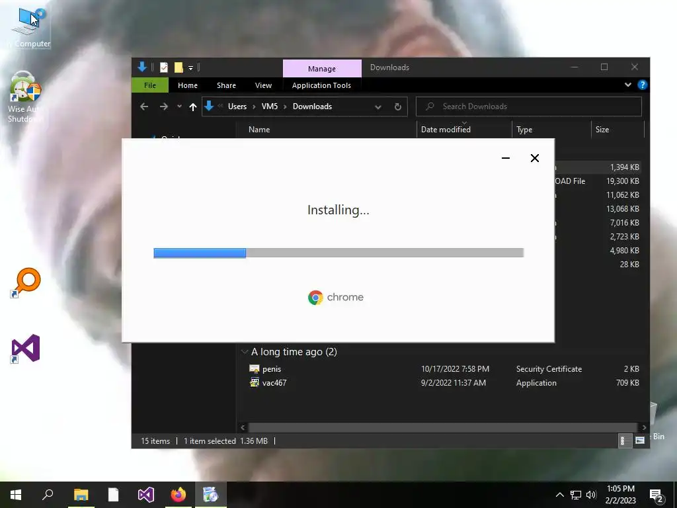Select the penis certificate file
The image size is (677, 508).
[272, 369]
